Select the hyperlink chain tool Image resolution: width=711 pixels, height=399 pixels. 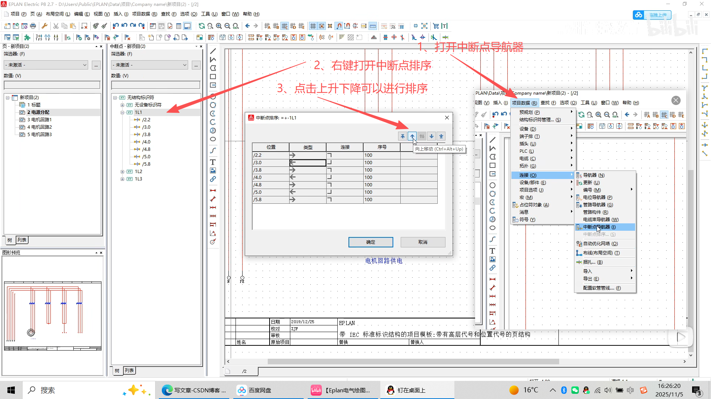(213, 179)
